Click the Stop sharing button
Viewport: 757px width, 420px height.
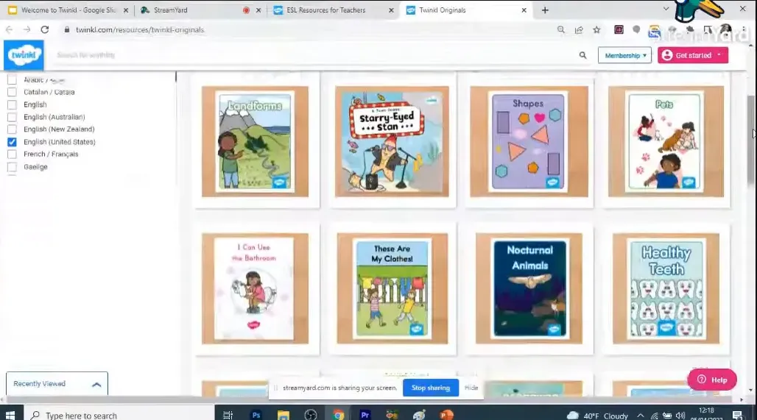(x=430, y=388)
